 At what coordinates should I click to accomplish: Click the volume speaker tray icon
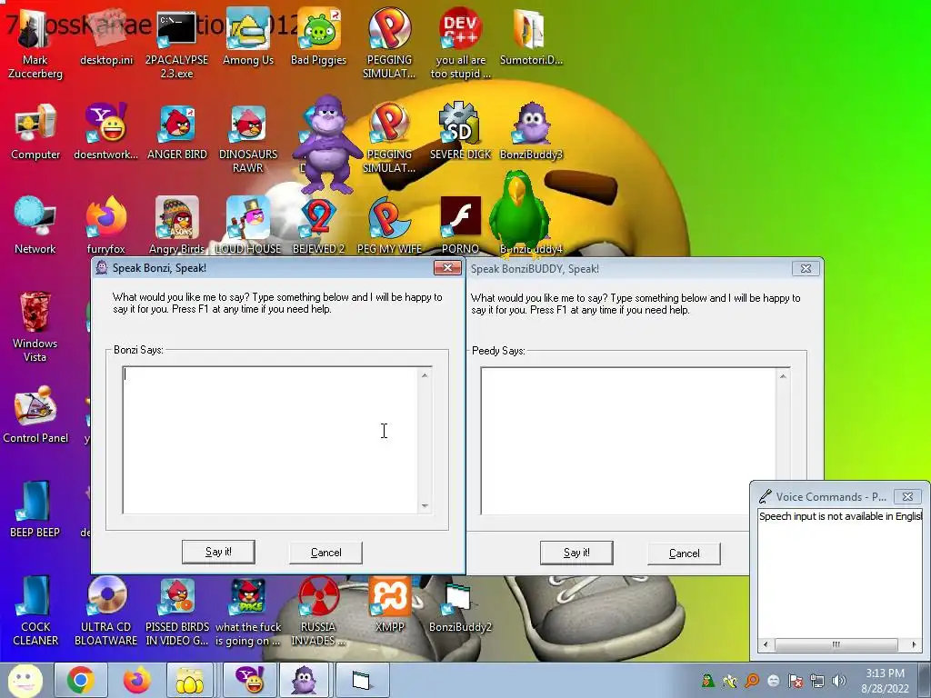tap(839, 681)
